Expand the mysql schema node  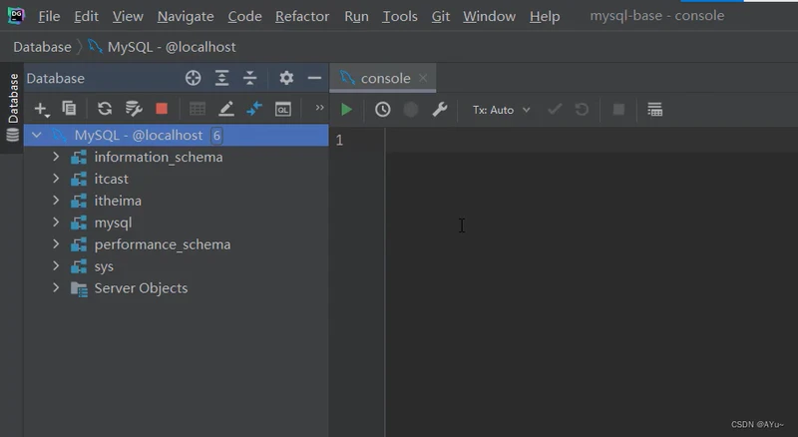56,222
